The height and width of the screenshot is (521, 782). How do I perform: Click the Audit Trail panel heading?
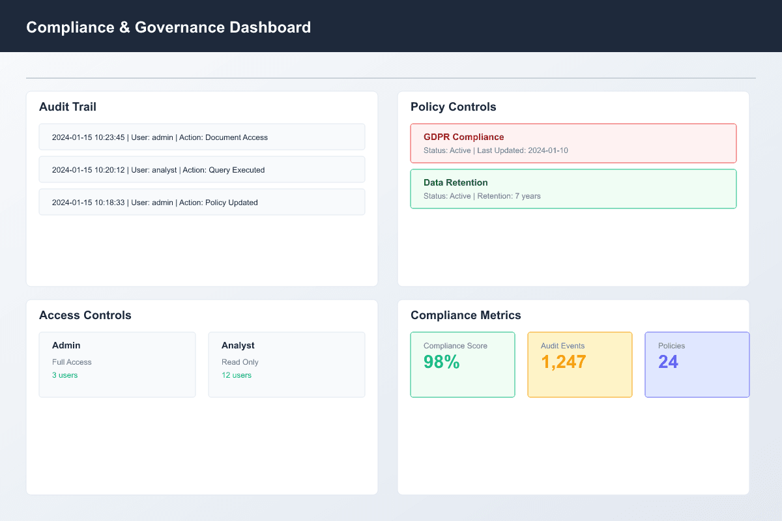(68, 107)
